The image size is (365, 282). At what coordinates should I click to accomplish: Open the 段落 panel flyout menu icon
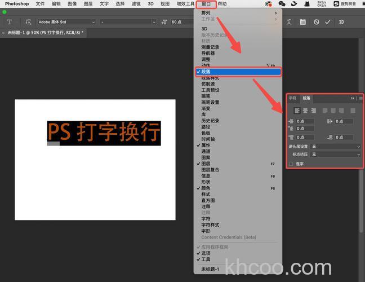coord(360,98)
